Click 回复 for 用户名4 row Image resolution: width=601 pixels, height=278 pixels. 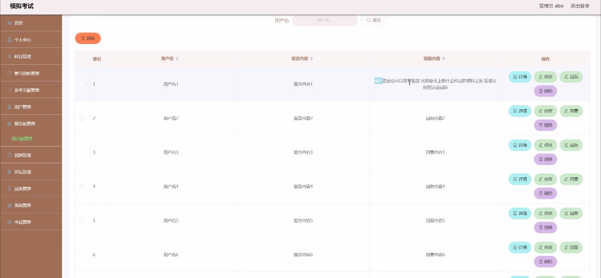571,179
